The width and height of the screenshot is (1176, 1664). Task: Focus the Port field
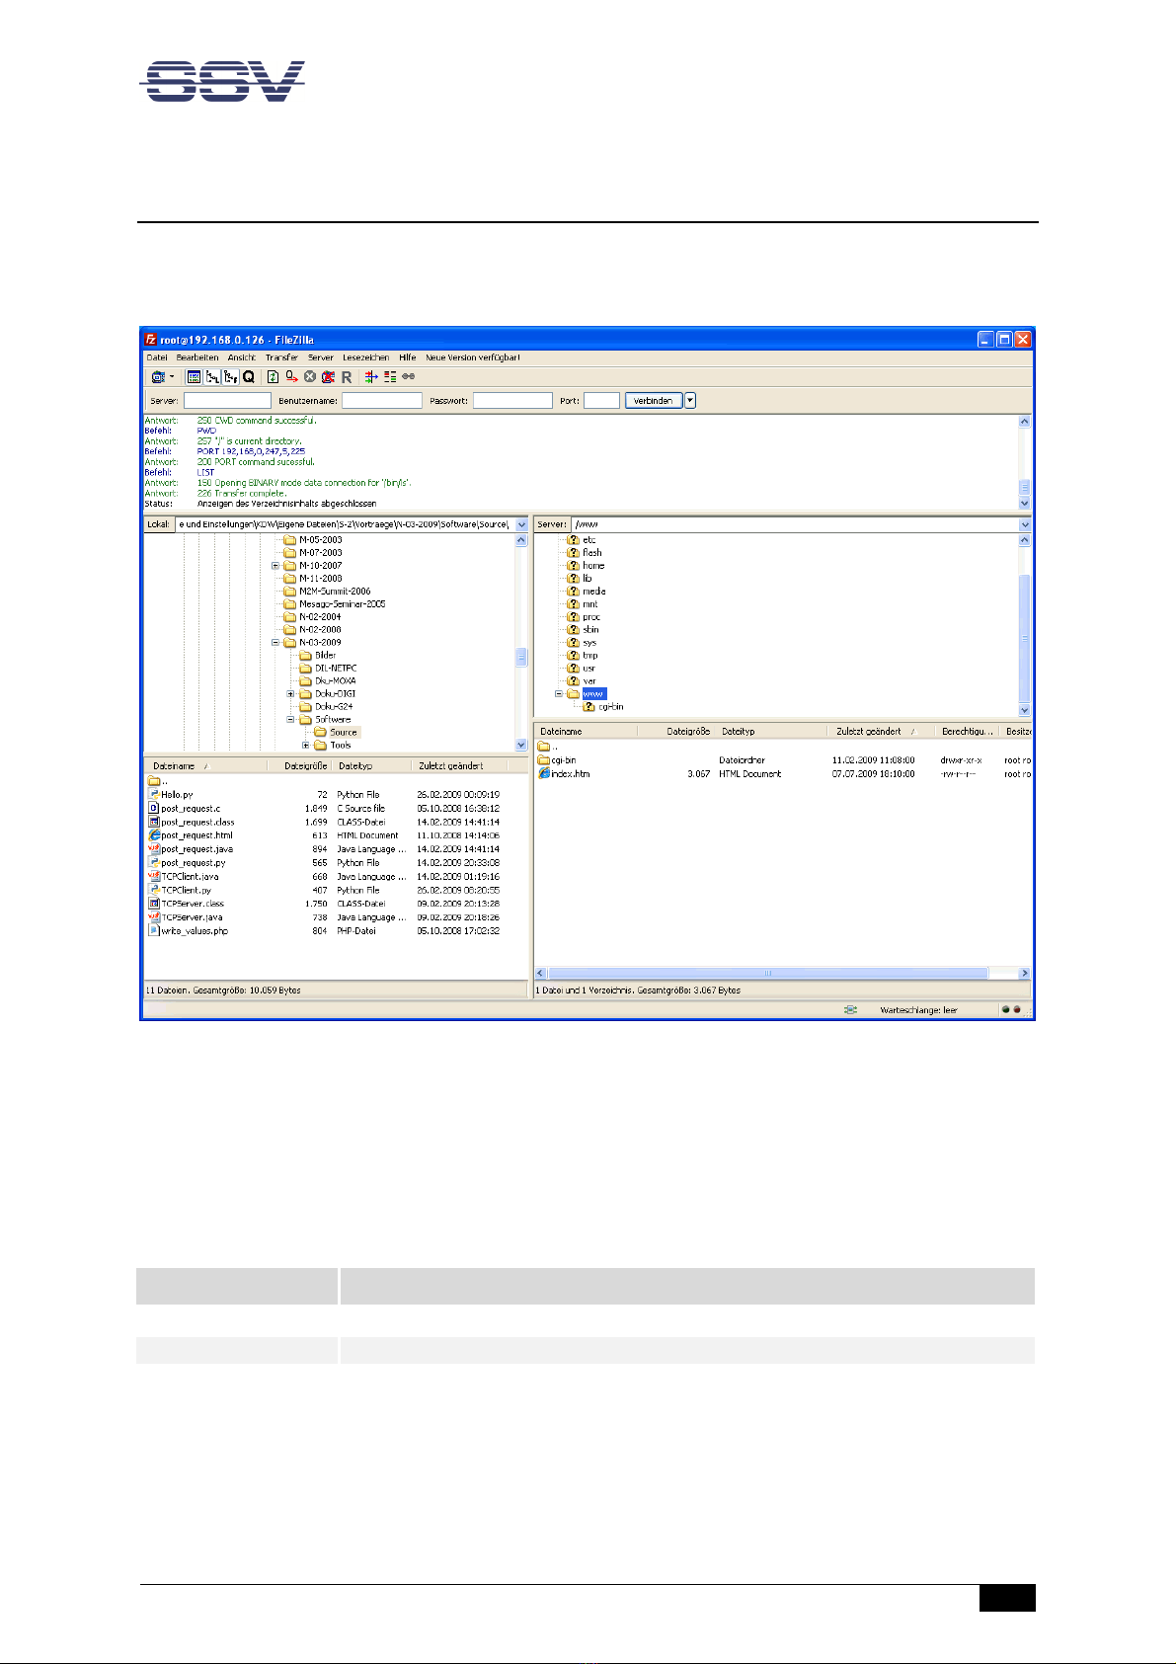(601, 400)
